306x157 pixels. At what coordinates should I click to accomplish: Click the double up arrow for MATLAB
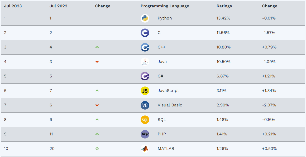[x=97, y=149]
